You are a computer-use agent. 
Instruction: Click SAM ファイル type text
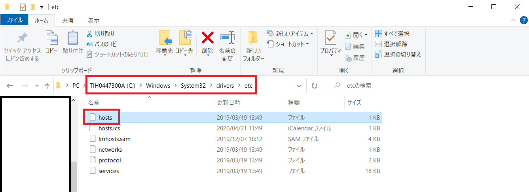pyautogui.click(x=303, y=139)
